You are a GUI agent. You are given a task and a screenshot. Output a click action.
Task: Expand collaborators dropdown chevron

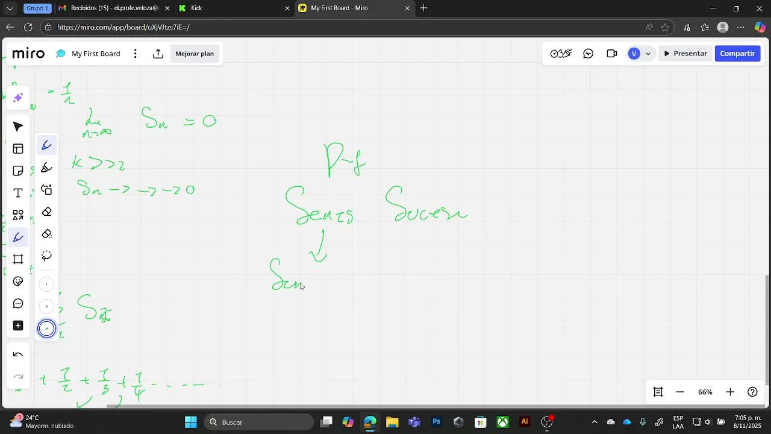(648, 54)
